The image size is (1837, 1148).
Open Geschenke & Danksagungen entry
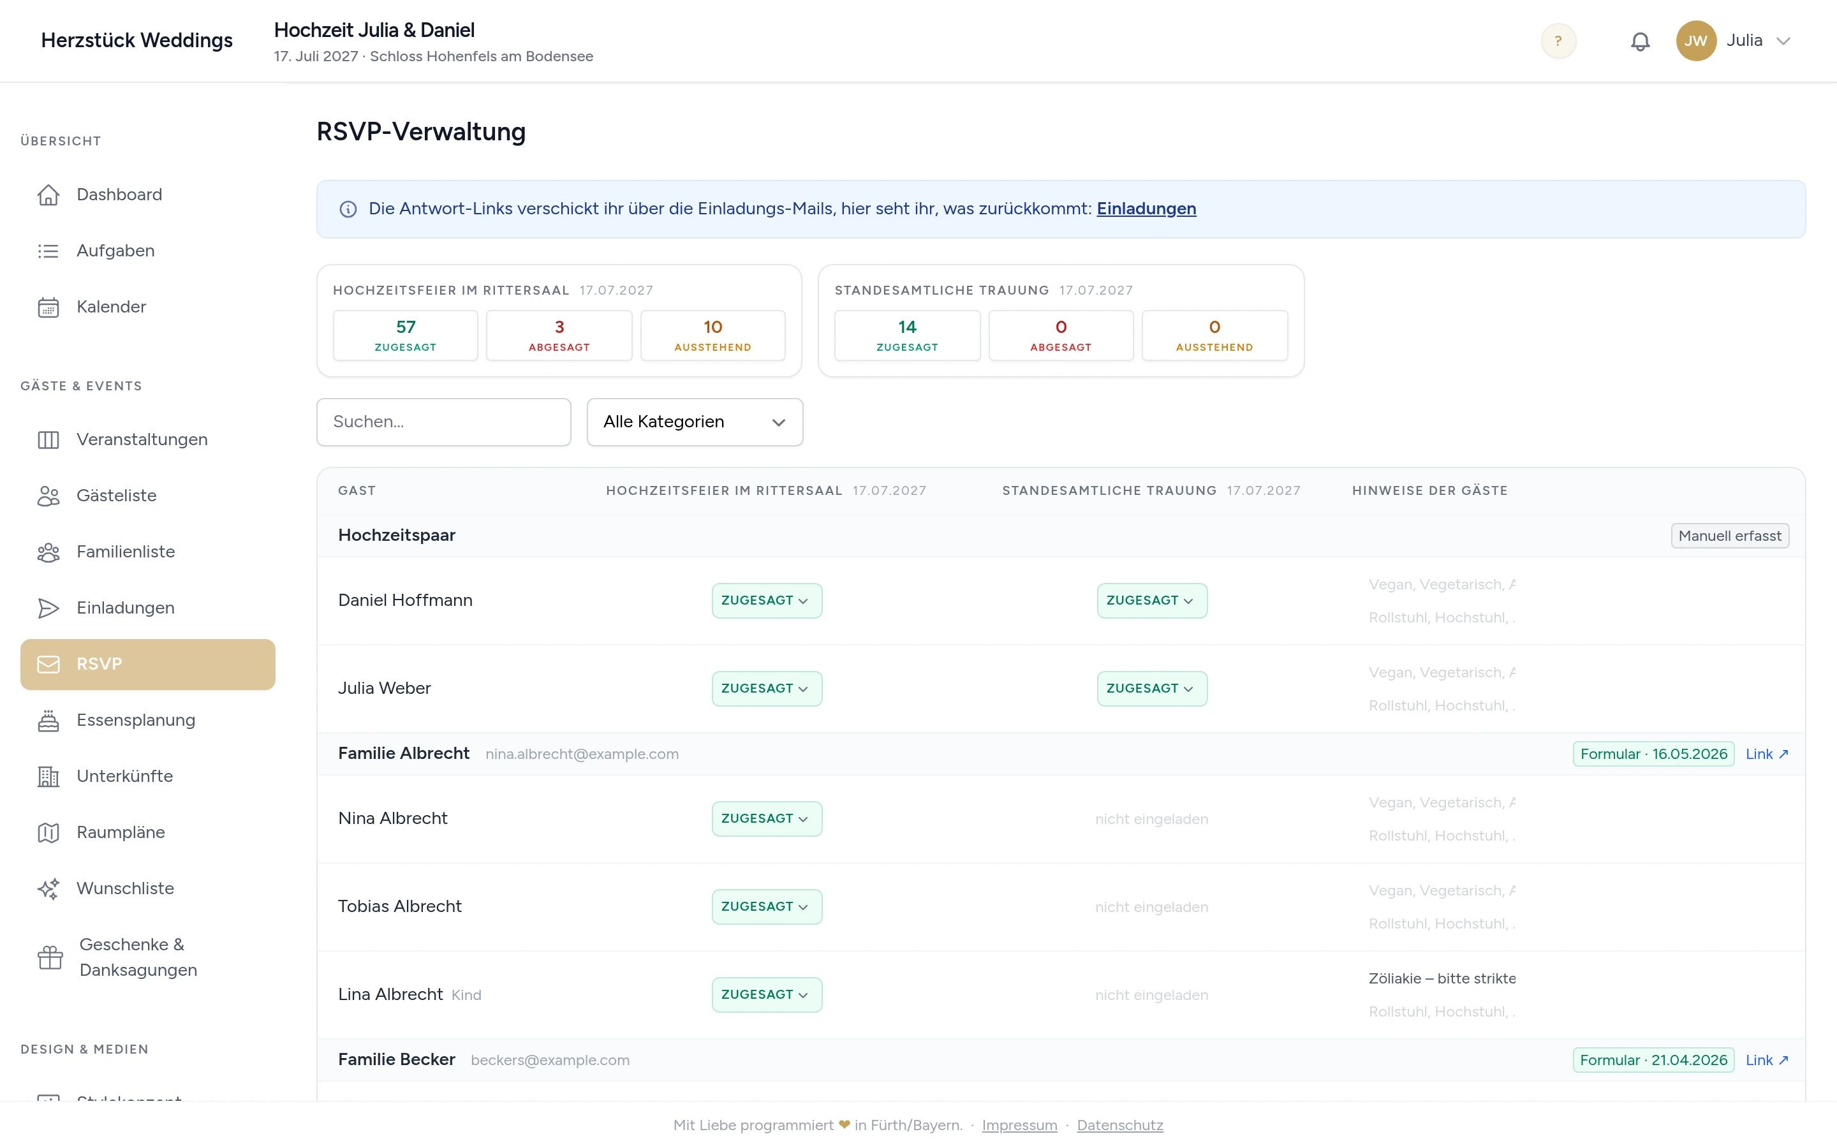tap(148, 957)
